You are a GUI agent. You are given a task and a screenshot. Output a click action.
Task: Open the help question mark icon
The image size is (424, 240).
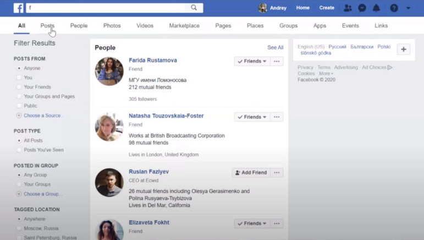tap(394, 8)
